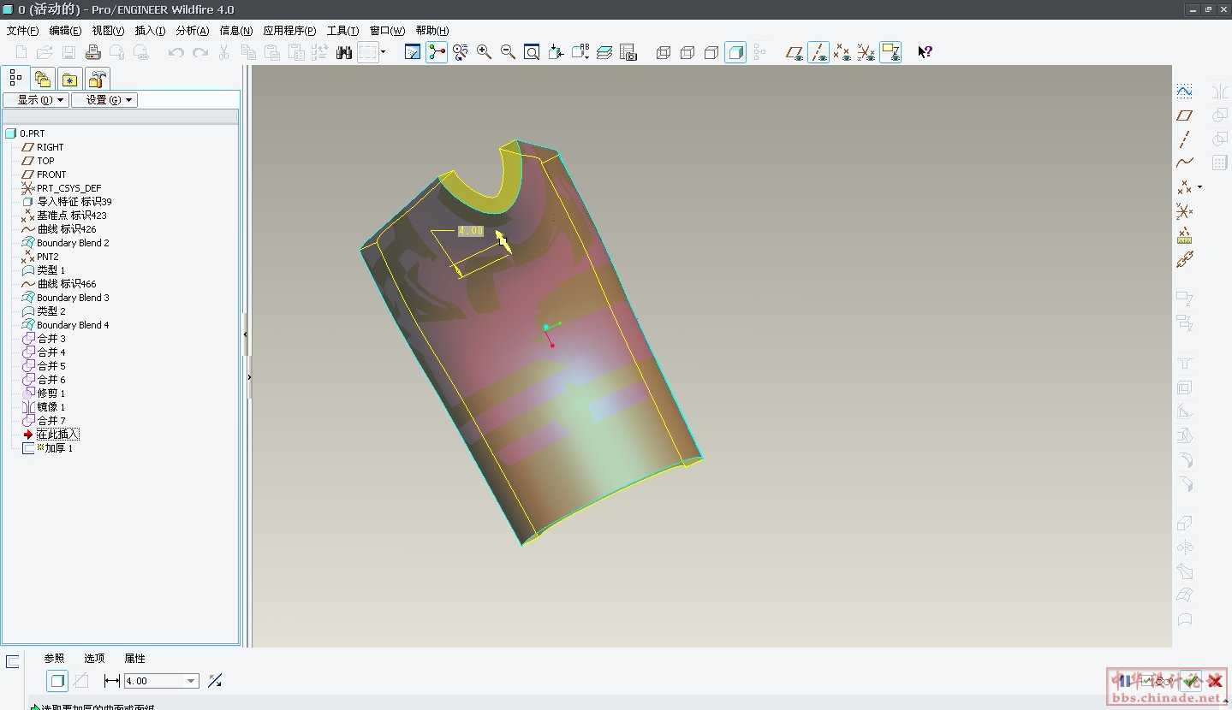Open the 帮助(H) menu
This screenshot has width=1232, height=710.
[431, 31]
